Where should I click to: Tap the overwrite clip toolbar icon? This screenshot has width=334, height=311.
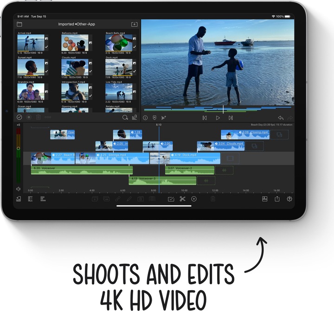[x=106, y=199]
